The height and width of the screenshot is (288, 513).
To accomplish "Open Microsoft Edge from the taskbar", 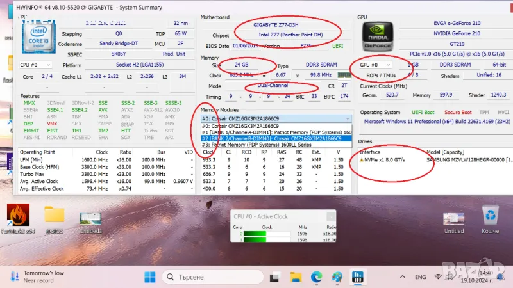I will 316,277.
